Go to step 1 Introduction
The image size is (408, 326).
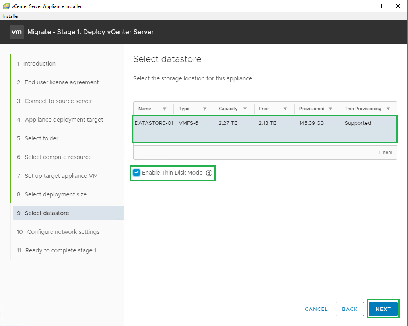click(39, 64)
